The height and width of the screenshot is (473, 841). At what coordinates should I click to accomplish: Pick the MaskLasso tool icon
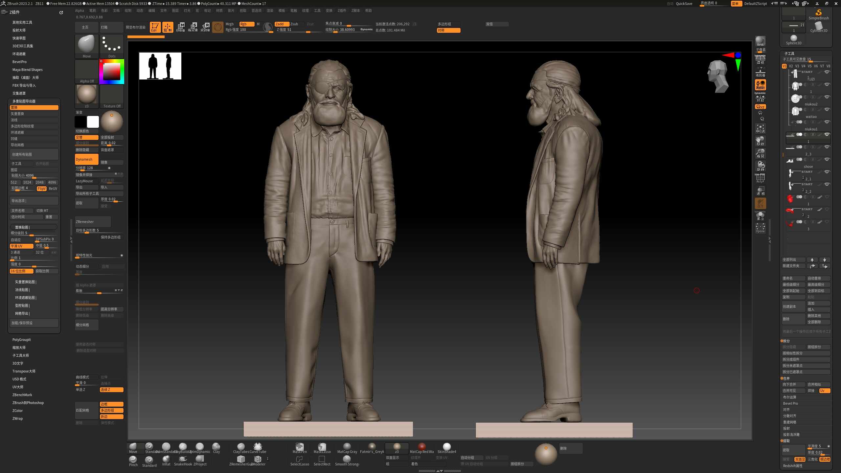click(322, 447)
